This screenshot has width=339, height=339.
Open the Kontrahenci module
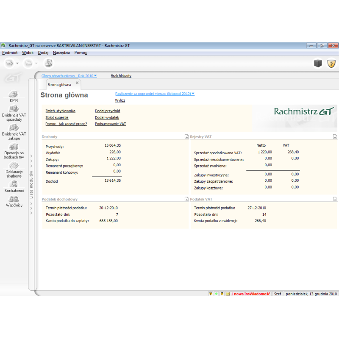click(14, 186)
